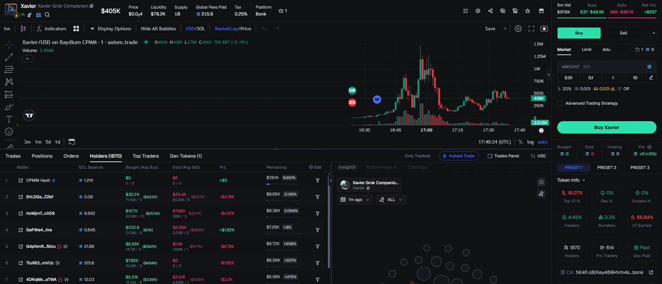Select the pattern drawing tool
This screenshot has width=662, height=284.
tap(9, 82)
